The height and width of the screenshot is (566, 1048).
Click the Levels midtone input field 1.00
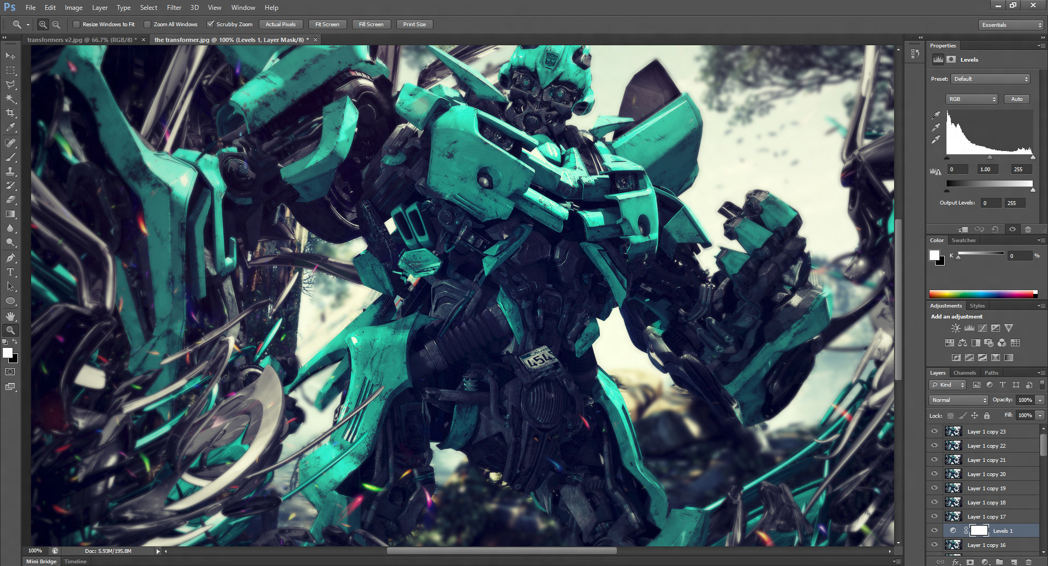point(987,170)
